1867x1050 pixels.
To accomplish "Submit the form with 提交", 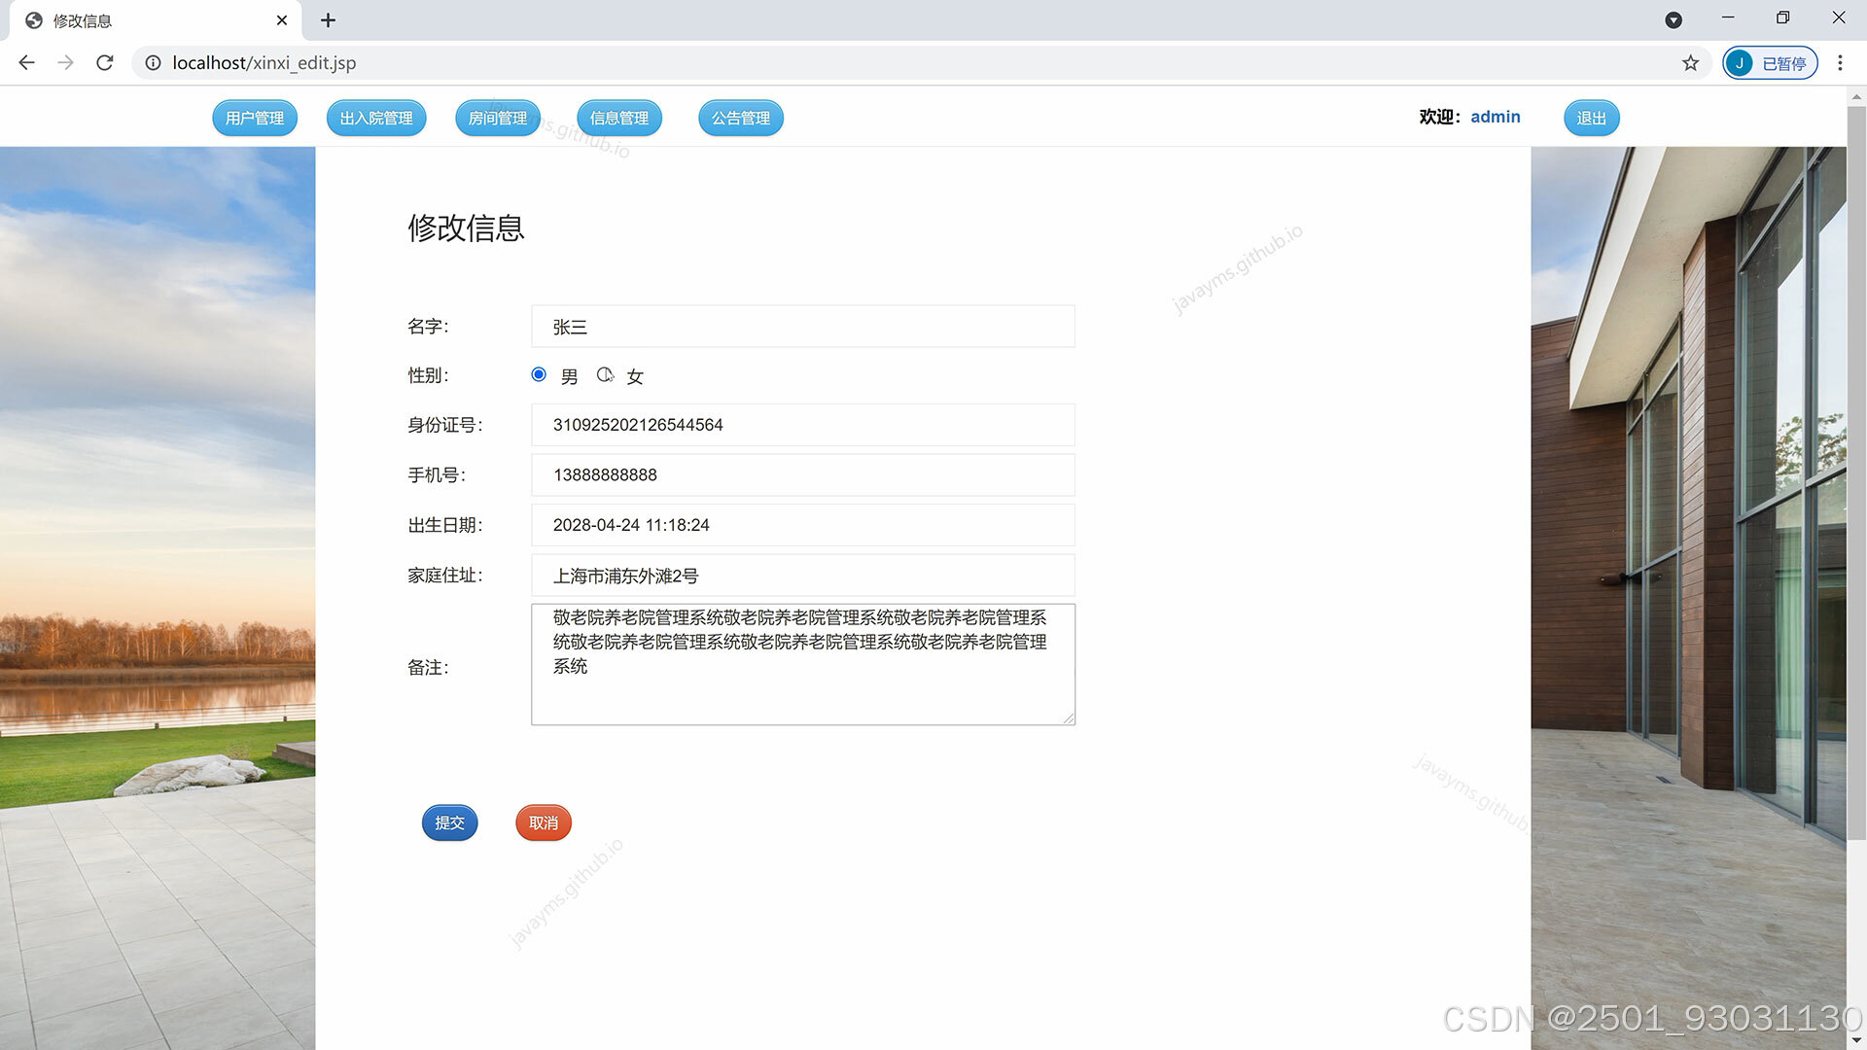I will point(449,822).
